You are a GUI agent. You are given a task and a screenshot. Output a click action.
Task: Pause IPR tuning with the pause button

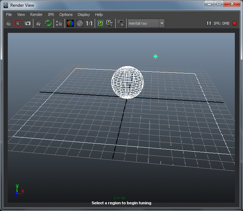click(x=209, y=23)
